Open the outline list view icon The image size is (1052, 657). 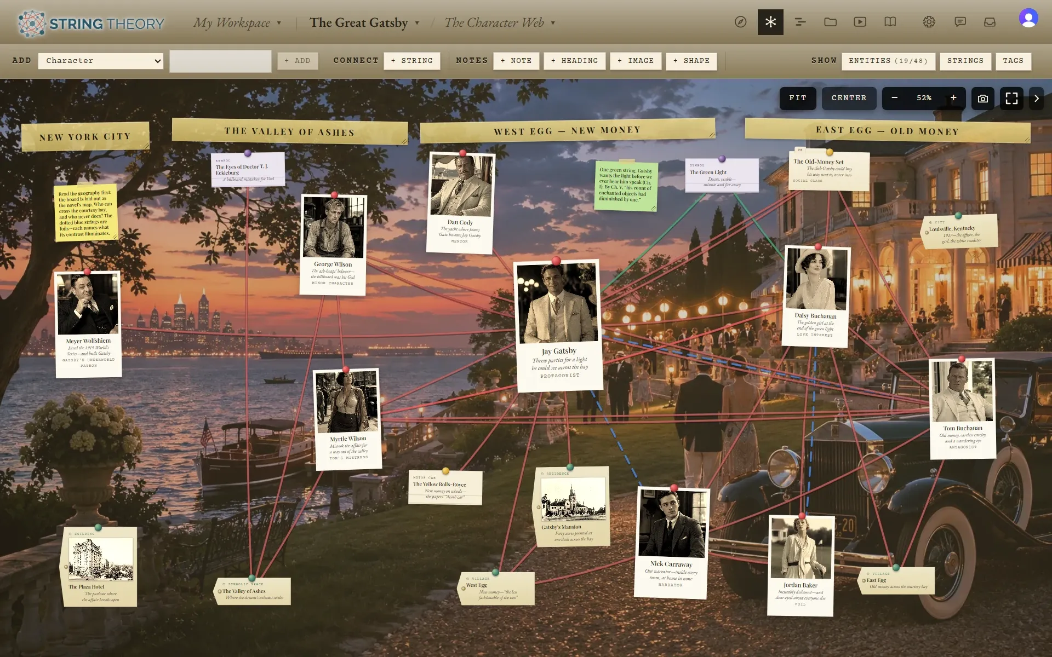(800, 22)
